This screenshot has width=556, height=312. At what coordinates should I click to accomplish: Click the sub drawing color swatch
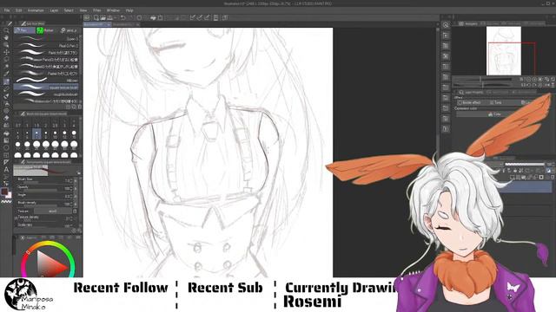click(x=9, y=195)
